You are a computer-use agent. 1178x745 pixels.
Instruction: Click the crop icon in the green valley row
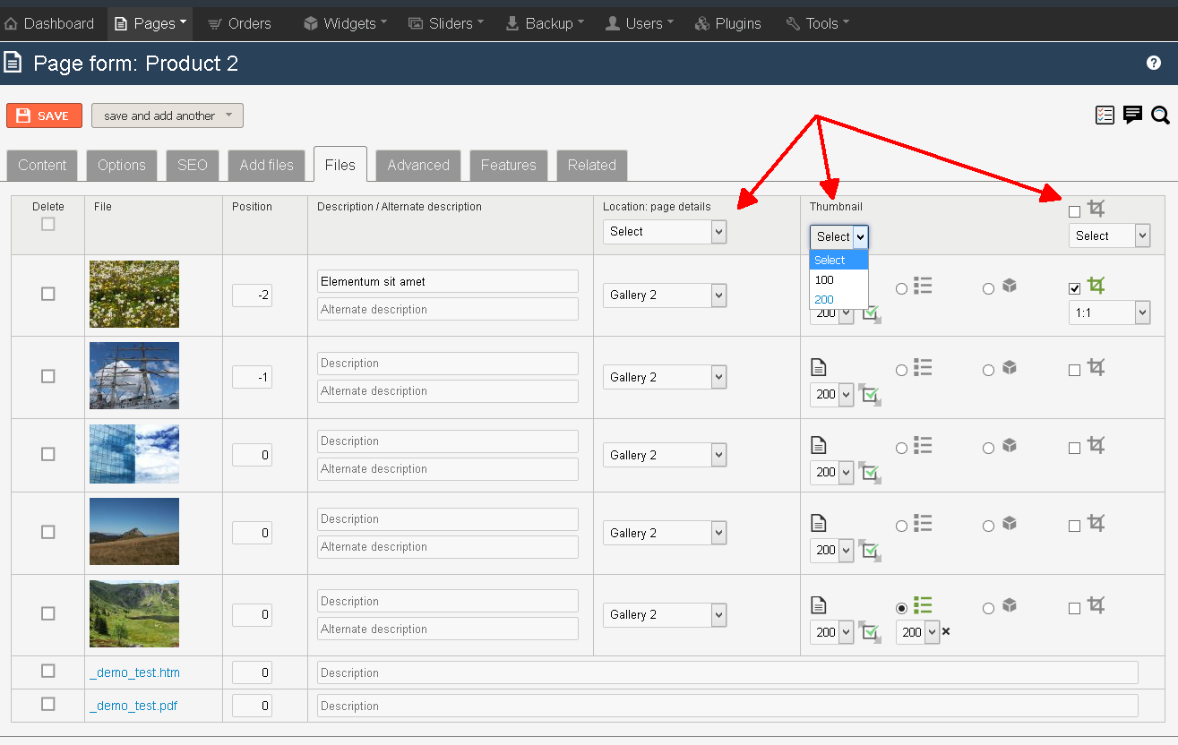coord(1096,605)
